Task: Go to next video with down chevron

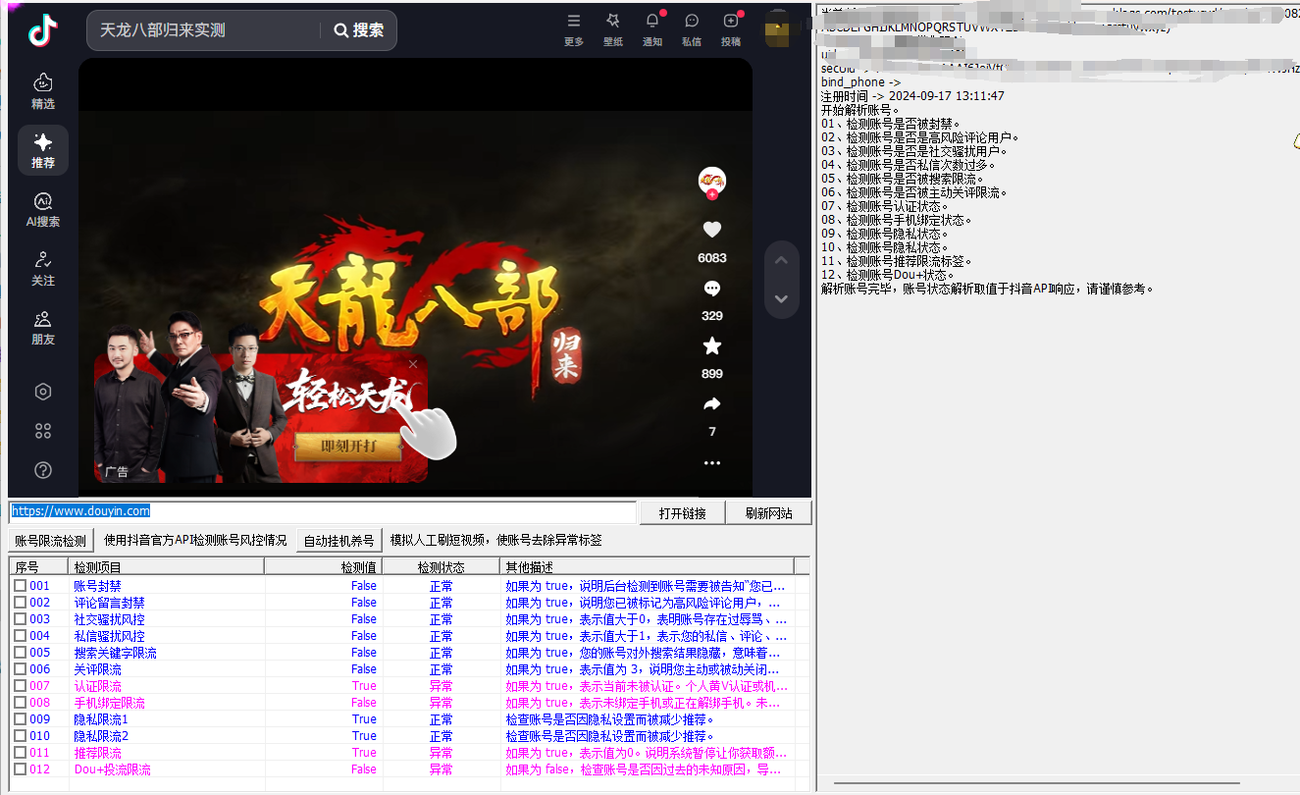Action: [x=781, y=298]
